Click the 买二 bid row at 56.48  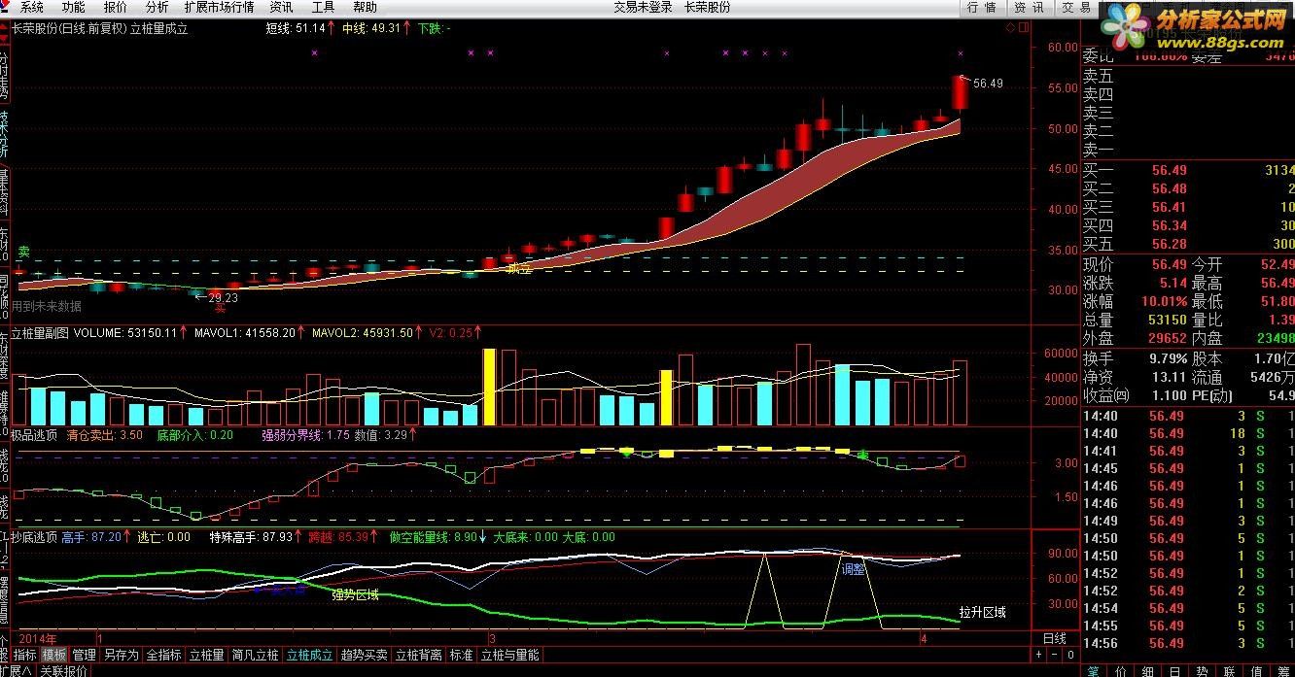[x=1188, y=189]
